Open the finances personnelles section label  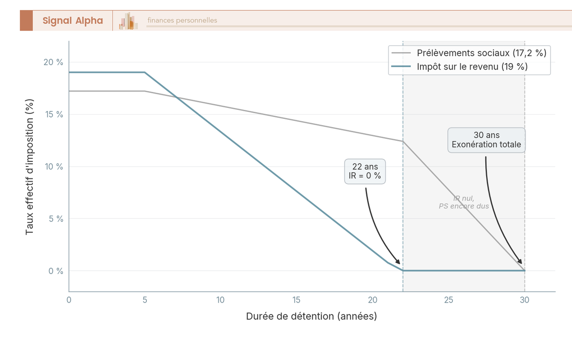point(182,20)
